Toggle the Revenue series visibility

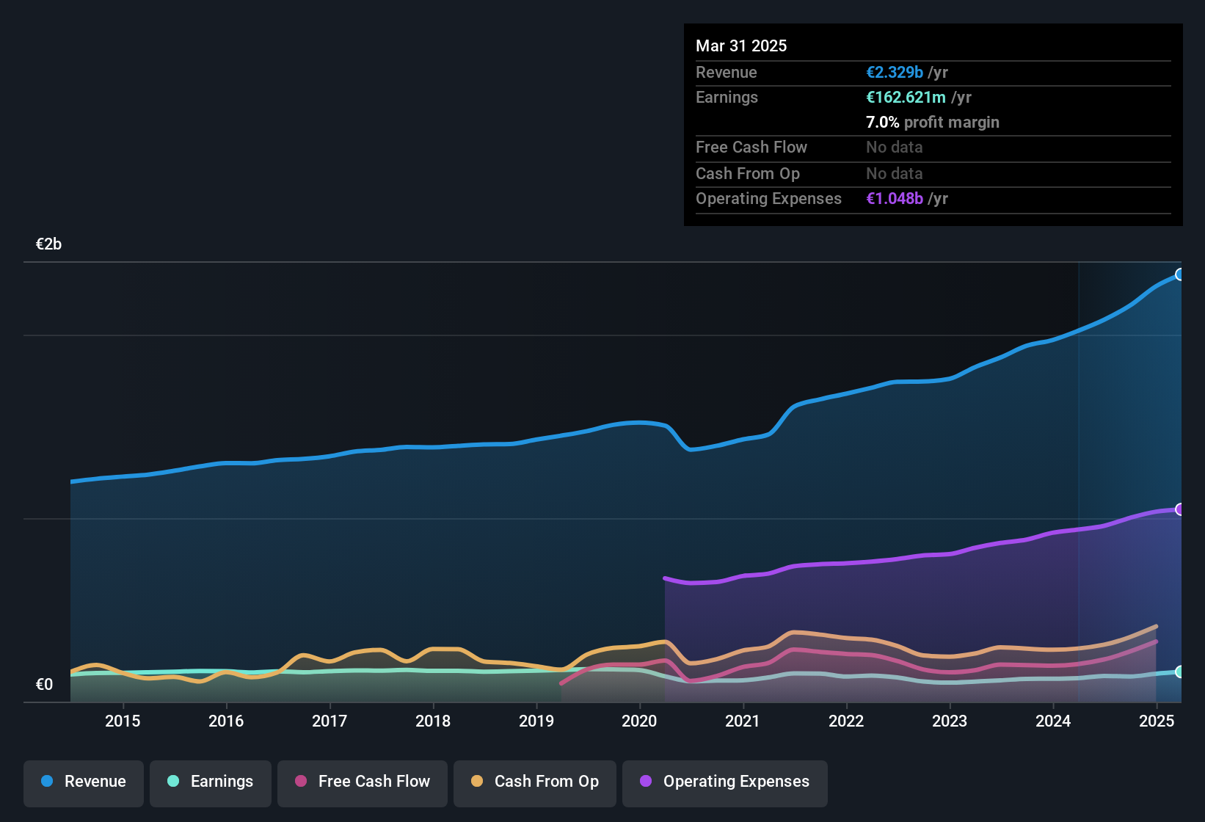[83, 782]
